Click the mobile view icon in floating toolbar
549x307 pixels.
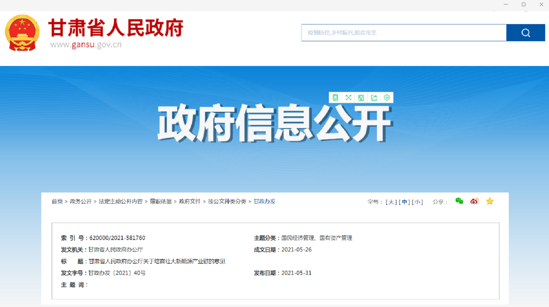coord(335,97)
